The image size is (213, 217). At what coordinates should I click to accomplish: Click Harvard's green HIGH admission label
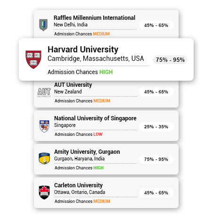pos(106,72)
